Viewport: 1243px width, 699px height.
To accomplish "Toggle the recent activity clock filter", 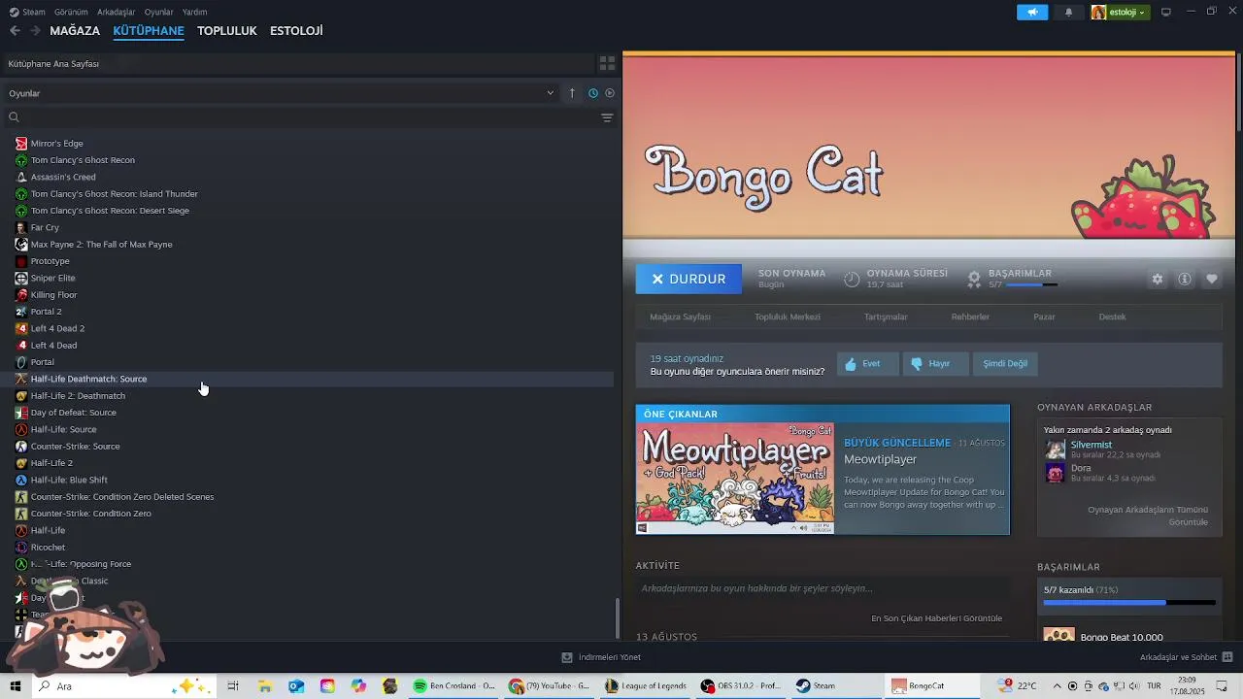I will click(593, 93).
